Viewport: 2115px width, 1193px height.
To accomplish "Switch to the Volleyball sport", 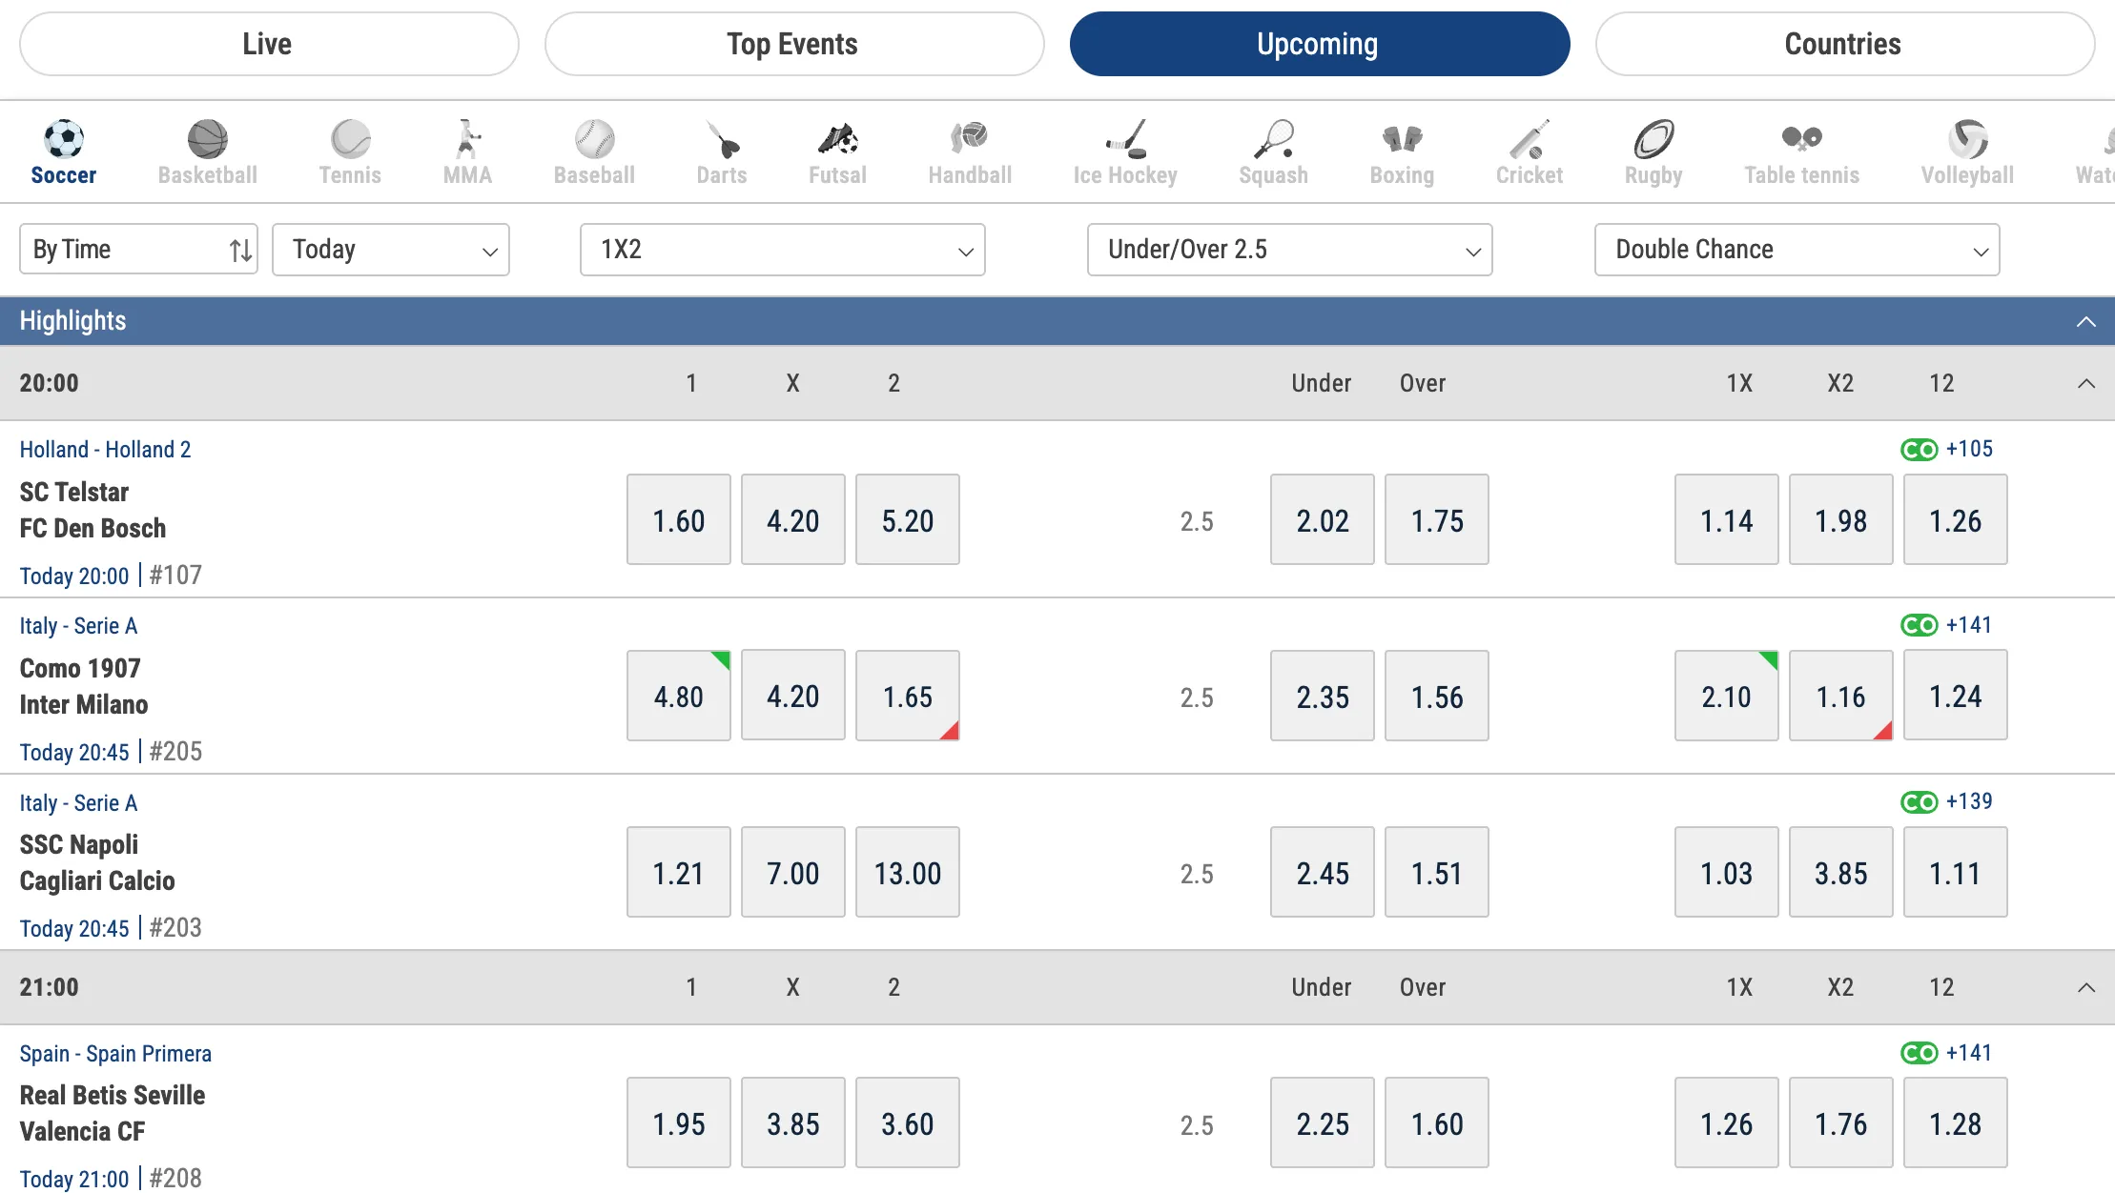I will 1965,151.
